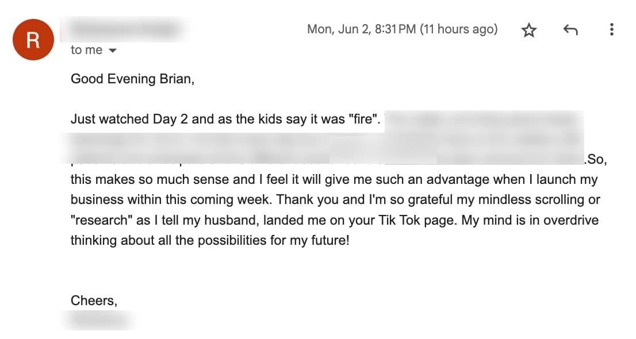The height and width of the screenshot is (339, 636).
Task: Select the blurred sender name in the header
Action: 125,29
